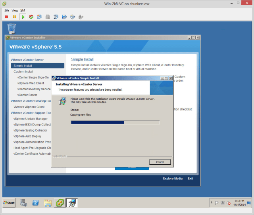Select vCenter Single Sign-On entry

(x=33, y=78)
